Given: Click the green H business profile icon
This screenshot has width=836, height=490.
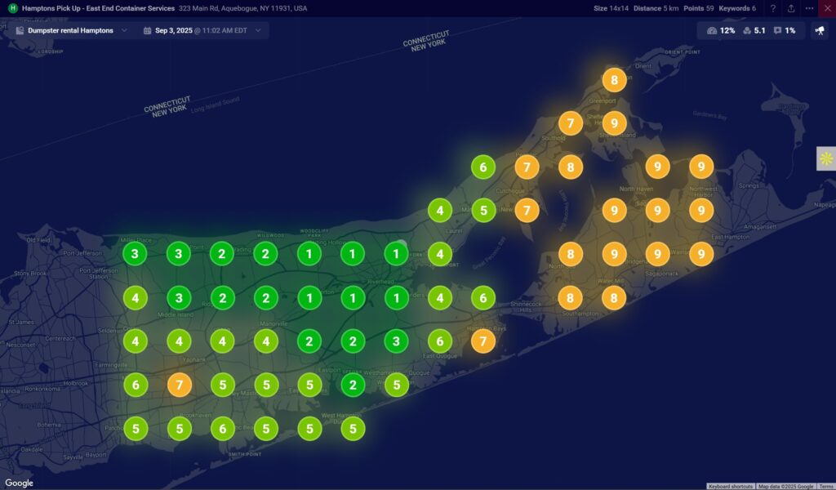Looking at the screenshot, I should point(12,8).
